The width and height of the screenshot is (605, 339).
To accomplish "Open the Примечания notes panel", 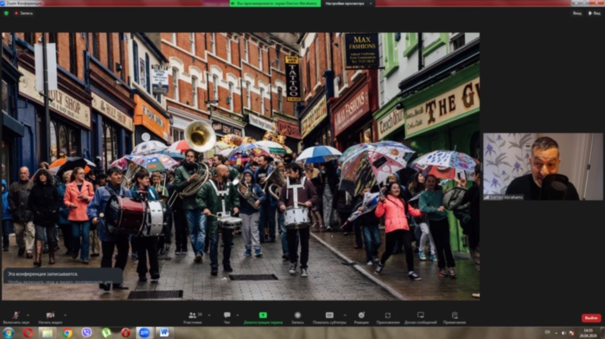I will [455, 317].
